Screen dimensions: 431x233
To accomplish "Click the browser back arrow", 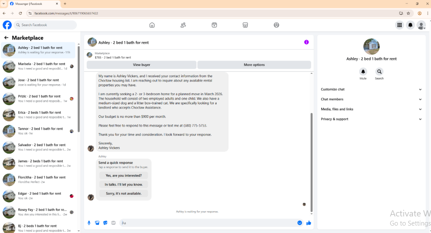I will (x=4, y=13).
